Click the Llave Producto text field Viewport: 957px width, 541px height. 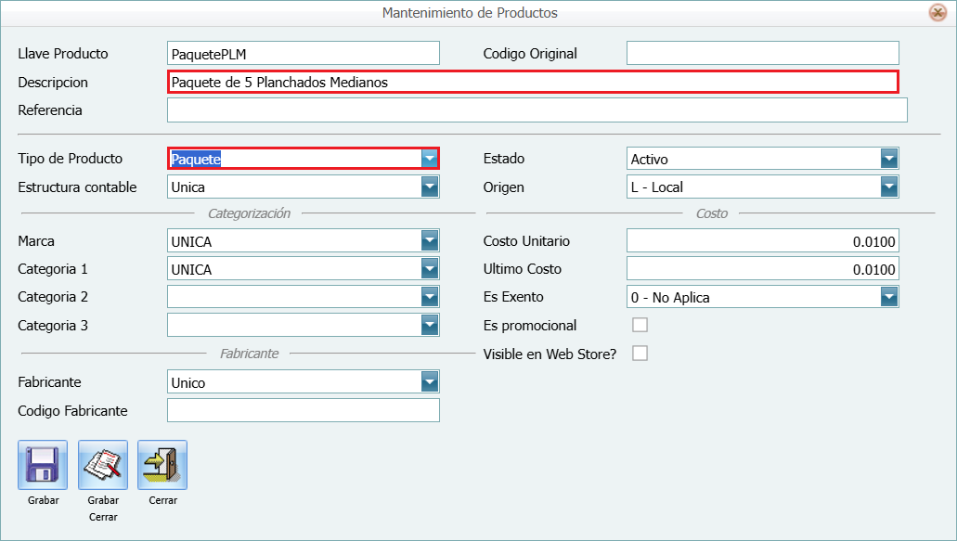[x=303, y=54]
